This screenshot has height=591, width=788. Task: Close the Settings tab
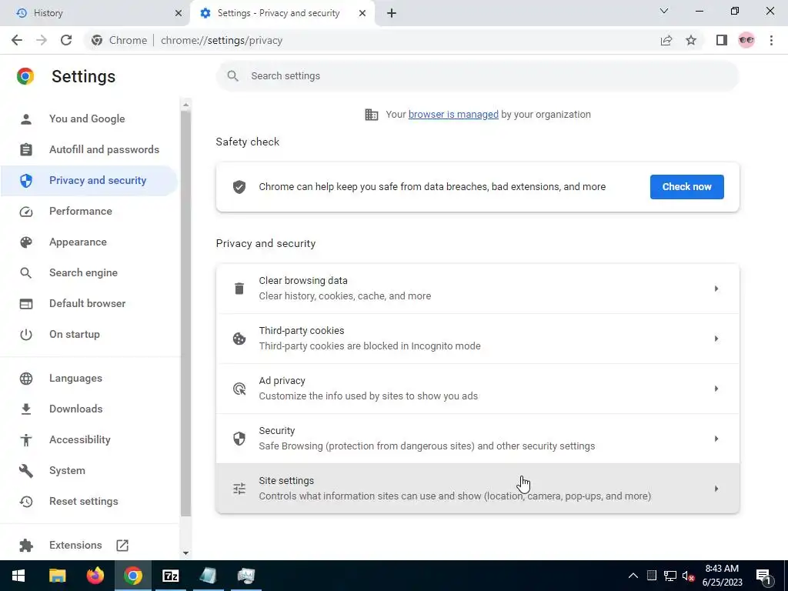click(x=362, y=13)
